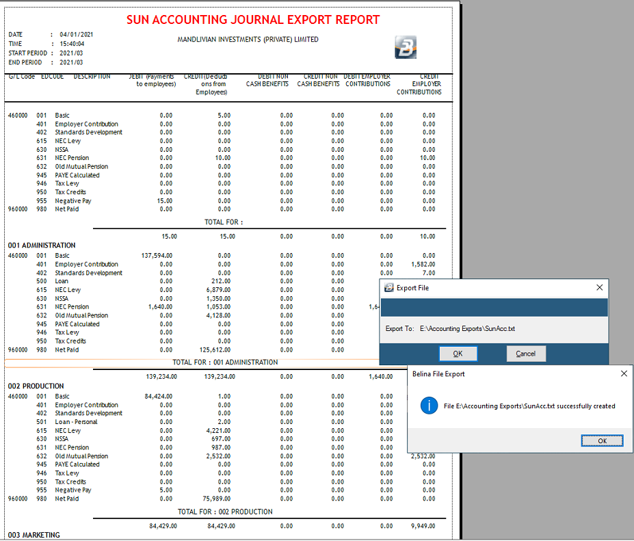Click the date value 04/01/2021
Viewport: 634px width, 541px height.
[77, 35]
